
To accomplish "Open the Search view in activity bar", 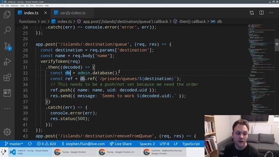I will click(x=7, y=30).
